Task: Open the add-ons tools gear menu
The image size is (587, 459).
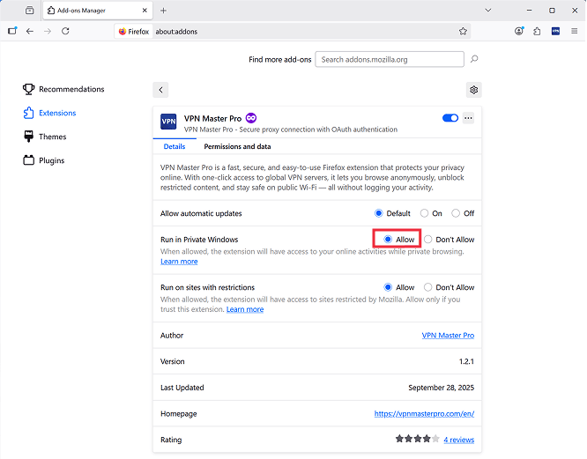Action: point(474,90)
